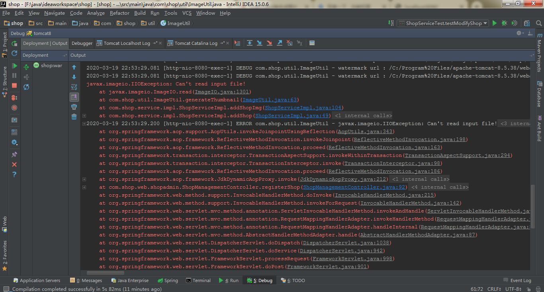Close the debug tab with red X
The width and height of the screenshot is (544, 292).
click(14, 164)
